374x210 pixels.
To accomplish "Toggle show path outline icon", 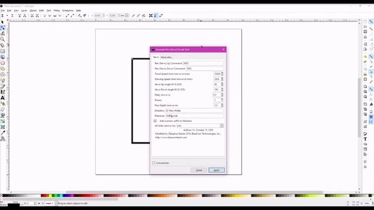I will (x=161, y=16).
